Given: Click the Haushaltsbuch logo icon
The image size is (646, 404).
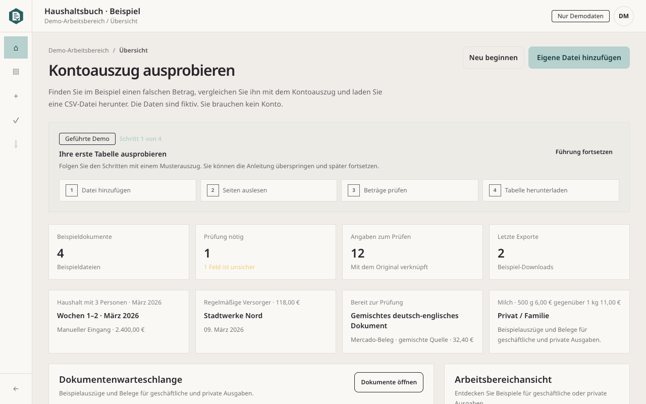Looking at the screenshot, I should [16, 16].
